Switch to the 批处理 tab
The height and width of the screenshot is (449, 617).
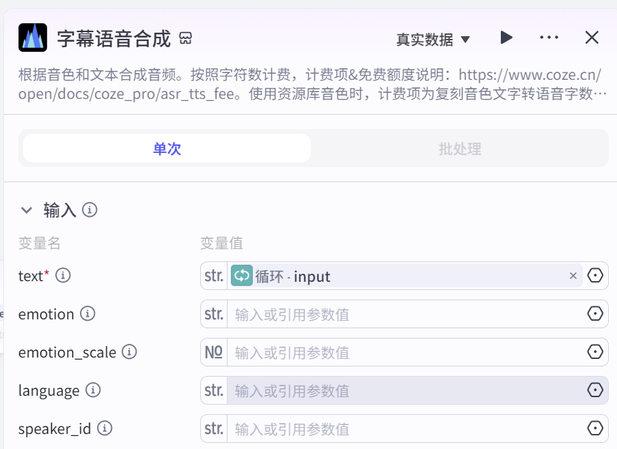click(460, 149)
